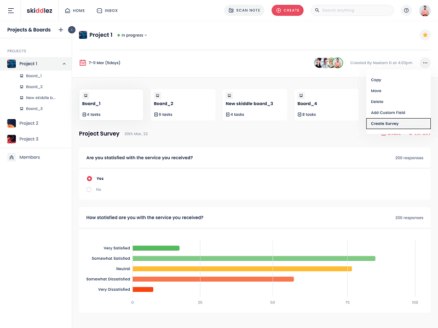Click the 8 tasks icon on Board_4

pos(299,114)
